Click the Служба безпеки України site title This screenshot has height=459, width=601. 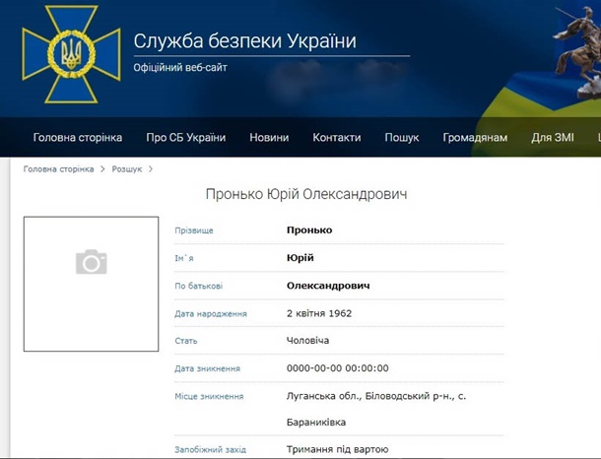[244, 41]
